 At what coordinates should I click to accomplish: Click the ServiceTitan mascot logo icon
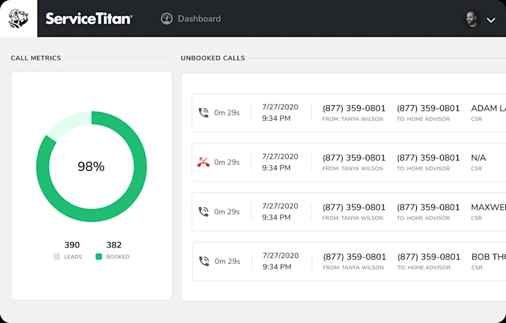click(x=18, y=18)
